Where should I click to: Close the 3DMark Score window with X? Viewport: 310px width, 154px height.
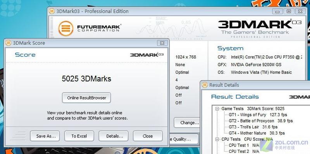coord(162,43)
